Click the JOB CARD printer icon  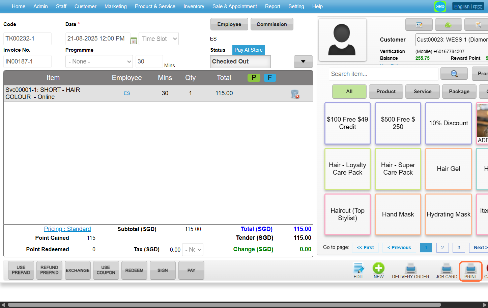(x=446, y=269)
